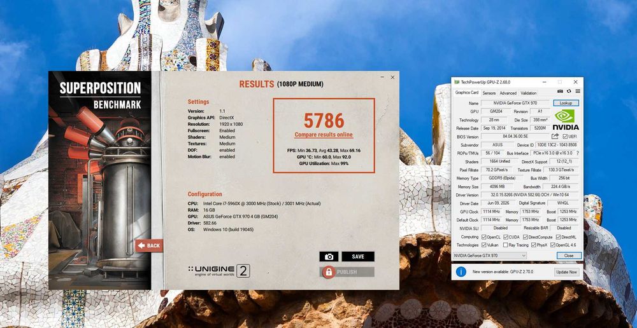The image size is (637, 328).
Task: Close the Superposition results window
Action: click(392, 77)
